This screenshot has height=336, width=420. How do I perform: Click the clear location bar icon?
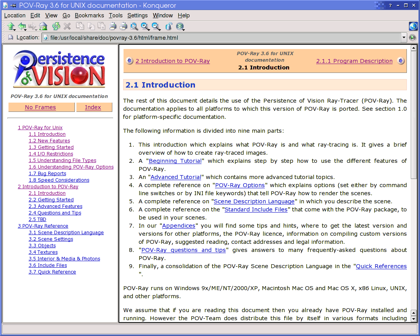[10, 37]
